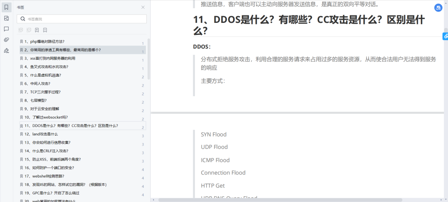
Task: Click the 书签 panel title
Action: pyautogui.click(x=20, y=7)
